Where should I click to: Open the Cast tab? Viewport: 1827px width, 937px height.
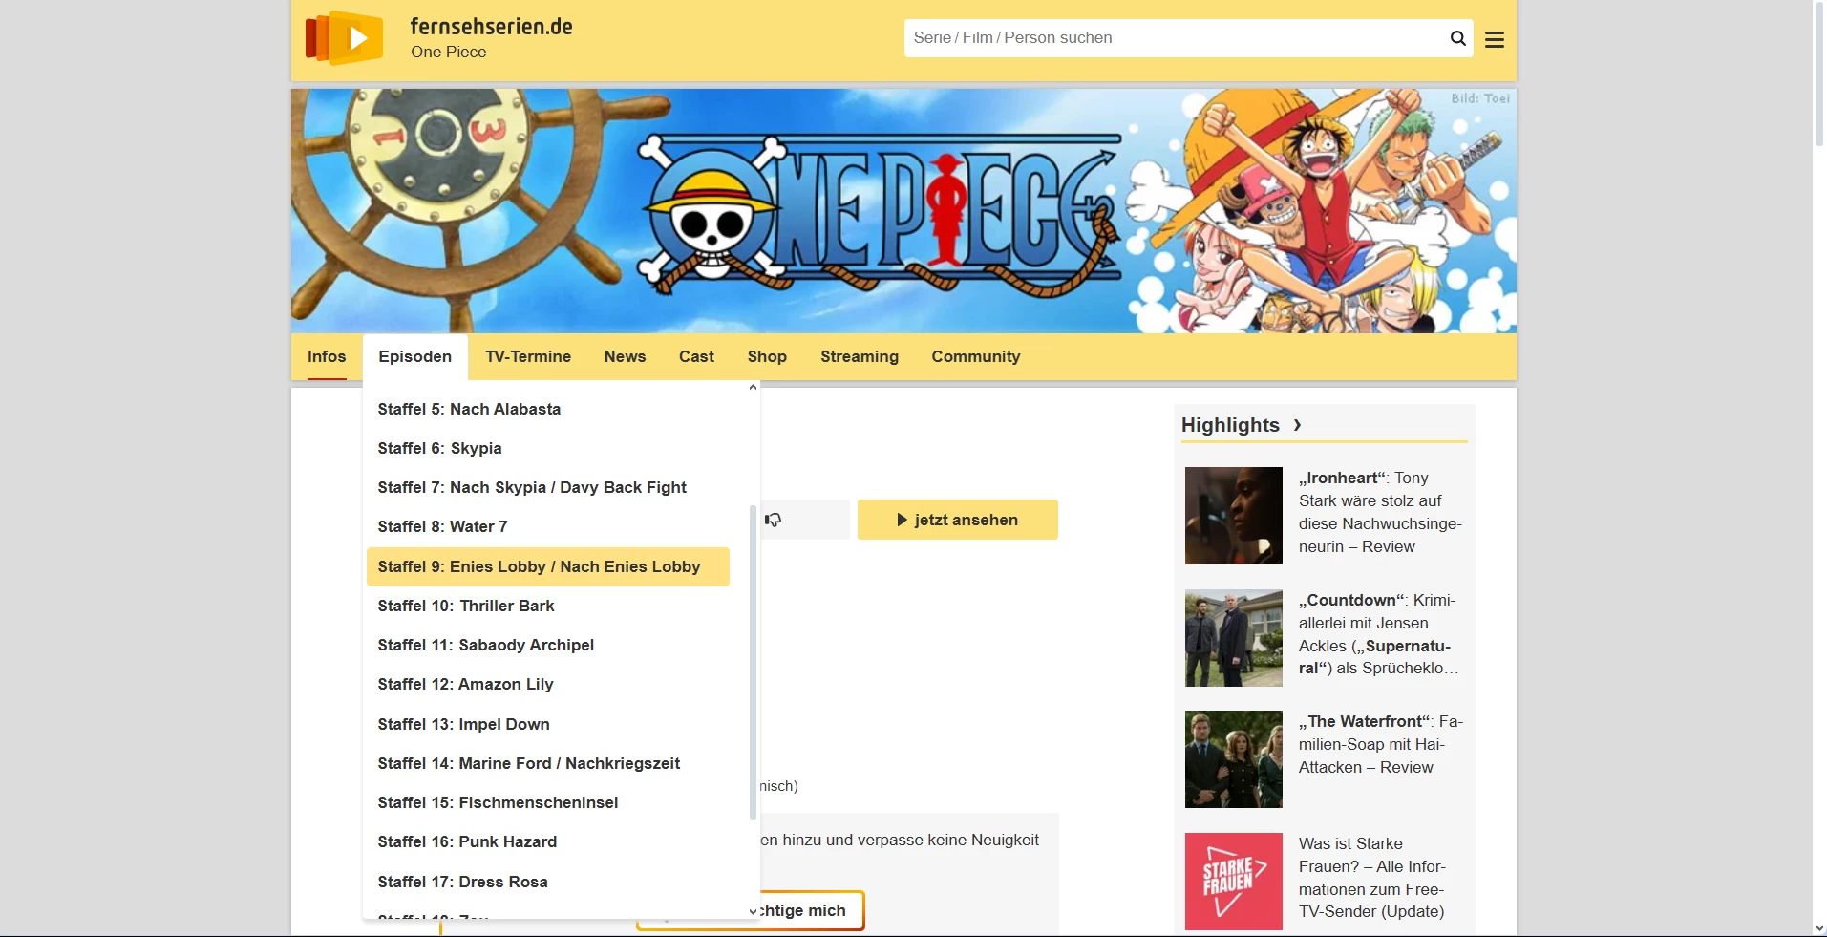(x=696, y=356)
